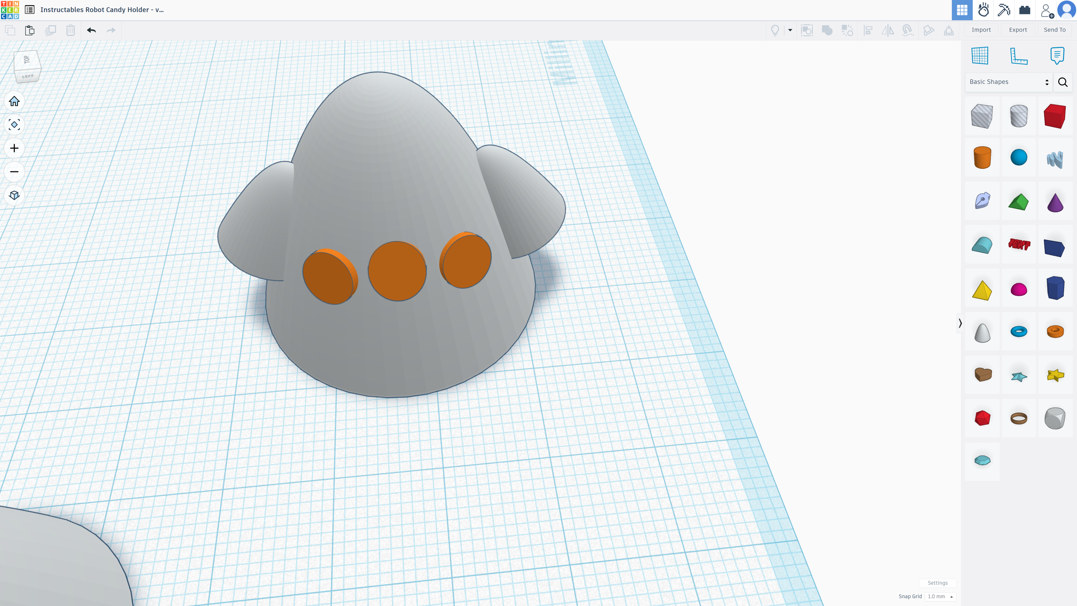Screen dimensions: 1077x606
Task: Select the green Roof shape
Action: pos(1019,202)
